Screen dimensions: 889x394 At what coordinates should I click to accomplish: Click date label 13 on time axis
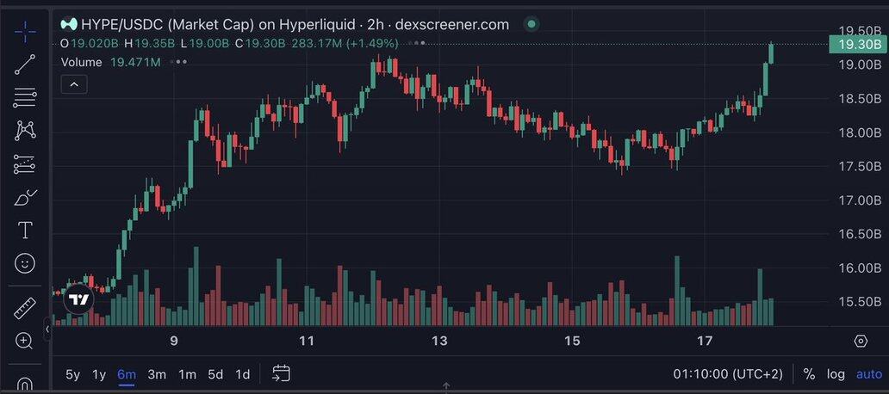(x=439, y=342)
